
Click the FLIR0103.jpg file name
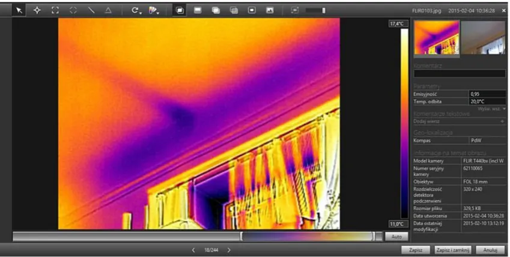427,10
